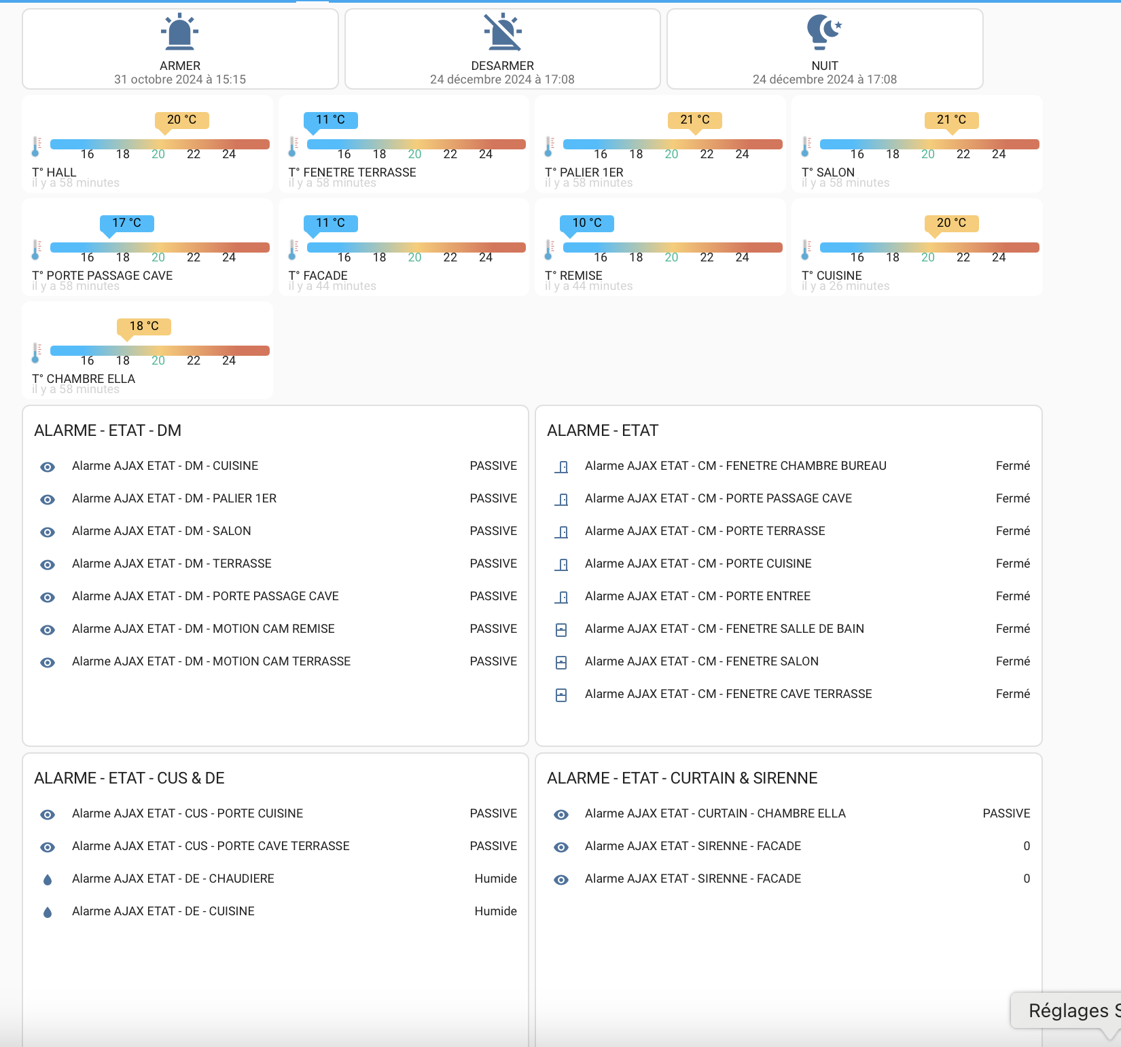Click the thermometer icon for T° FACADE
Image resolution: width=1121 pixels, height=1047 pixels.
click(293, 249)
